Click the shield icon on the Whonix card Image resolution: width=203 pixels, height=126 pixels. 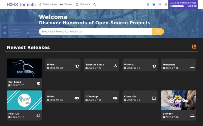[x=154, y=66]
